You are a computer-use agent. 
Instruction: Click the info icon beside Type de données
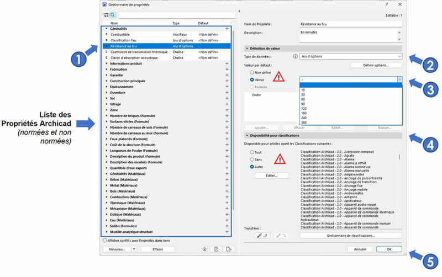pyautogui.click(x=295, y=57)
